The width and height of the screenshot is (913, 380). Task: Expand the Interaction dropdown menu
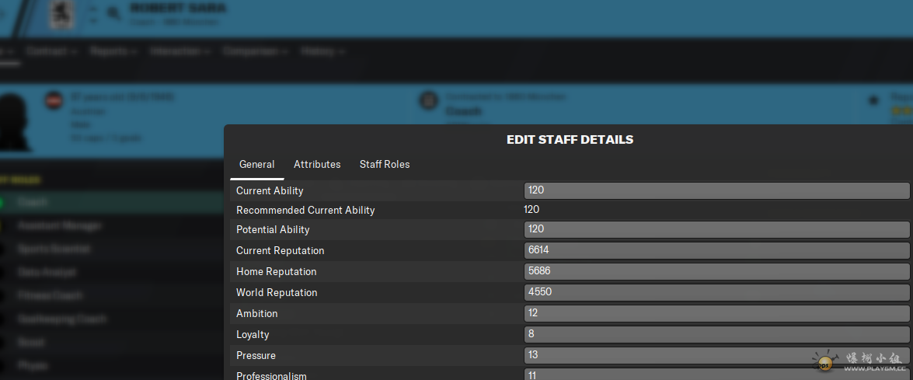pyautogui.click(x=179, y=51)
